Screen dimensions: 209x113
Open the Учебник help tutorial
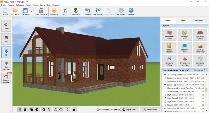[131, 12]
